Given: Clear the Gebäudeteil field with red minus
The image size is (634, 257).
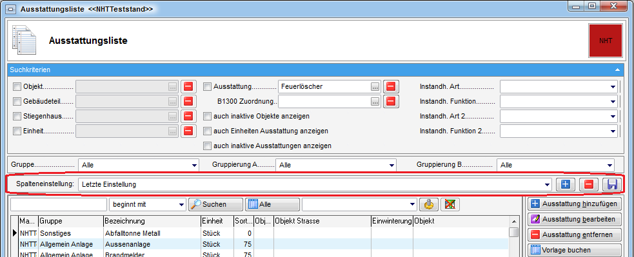Looking at the screenshot, I should [x=188, y=101].
